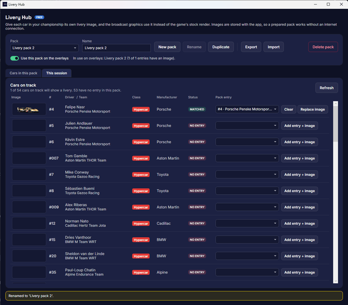Click the FREE badge next to Livery Hub

39,17
